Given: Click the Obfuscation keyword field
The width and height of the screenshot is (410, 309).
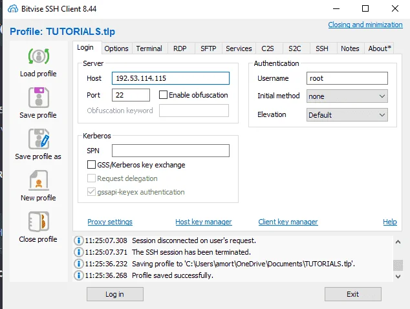Looking at the screenshot, I should 194,111.
